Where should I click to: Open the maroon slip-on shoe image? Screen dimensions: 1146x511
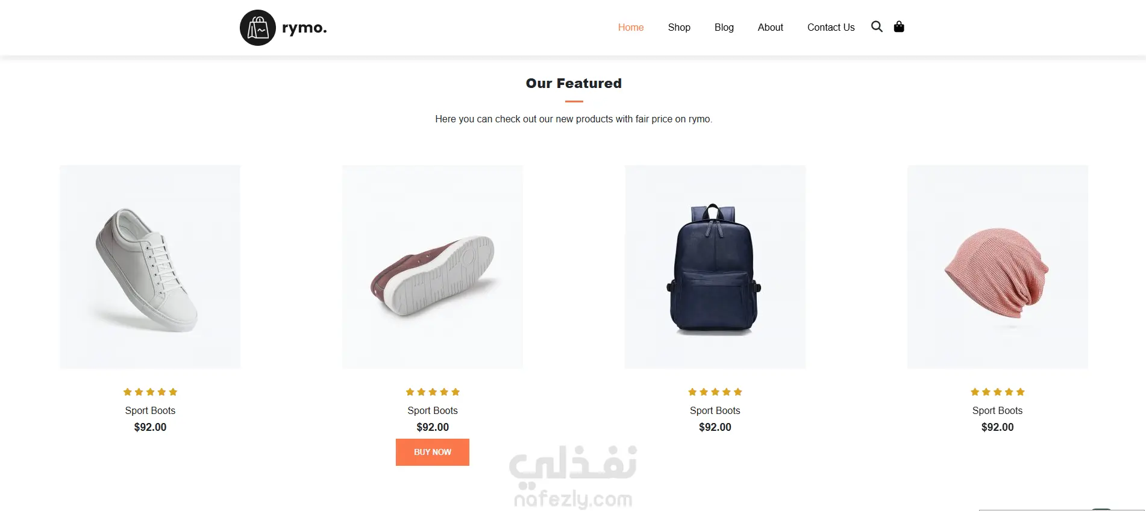tap(433, 267)
